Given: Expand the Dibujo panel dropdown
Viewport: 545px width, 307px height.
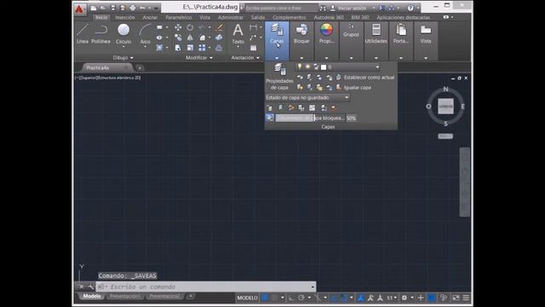Looking at the screenshot, I should pyautogui.click(x=123, y=57).
